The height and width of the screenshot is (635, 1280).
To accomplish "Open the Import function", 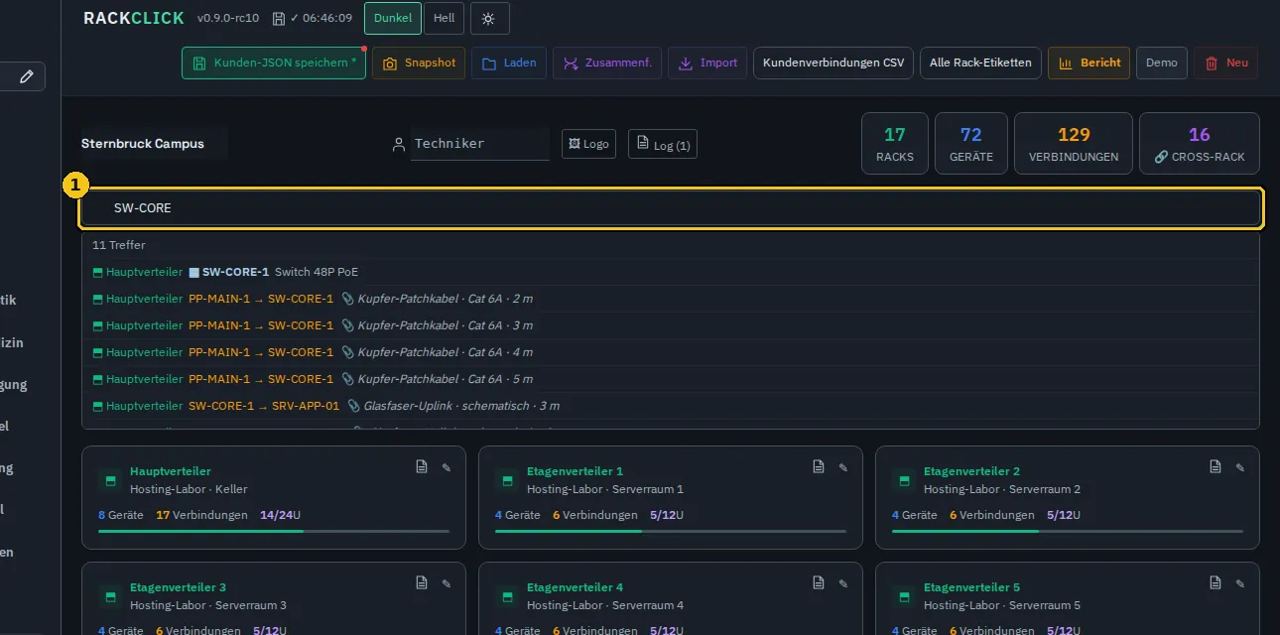I will pos(707,63).
